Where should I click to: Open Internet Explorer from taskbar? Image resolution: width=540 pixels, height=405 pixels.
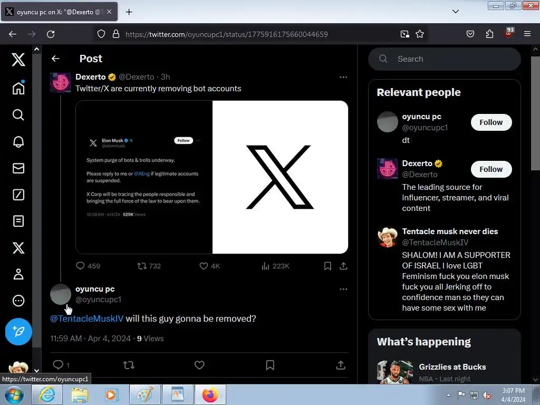pos(47,394)
